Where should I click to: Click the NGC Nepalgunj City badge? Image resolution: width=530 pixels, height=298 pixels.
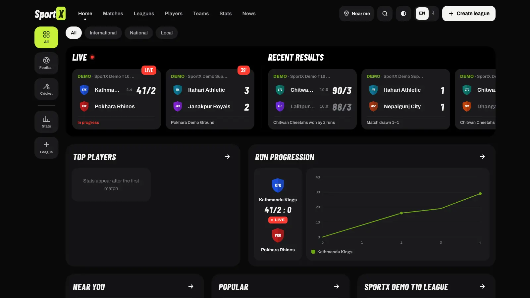[374, 106]
